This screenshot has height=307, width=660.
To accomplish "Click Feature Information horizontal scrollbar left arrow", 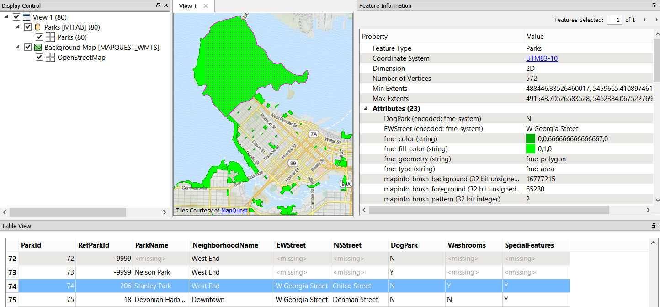I will pos(364,210).
